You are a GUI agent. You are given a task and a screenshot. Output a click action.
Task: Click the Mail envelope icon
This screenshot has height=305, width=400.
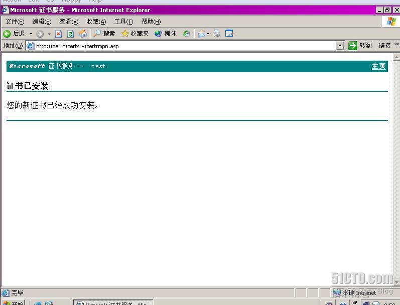pyautogui.click(x=202, y=34)
